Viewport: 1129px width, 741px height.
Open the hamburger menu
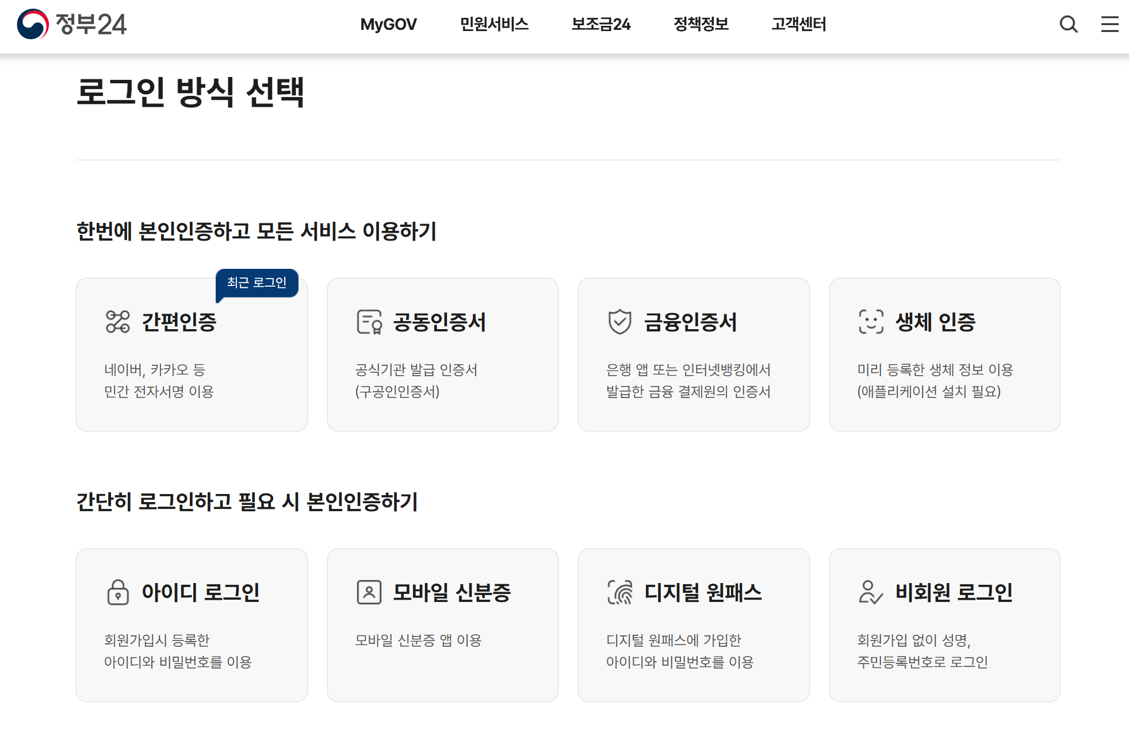(x=1109, y=25)
